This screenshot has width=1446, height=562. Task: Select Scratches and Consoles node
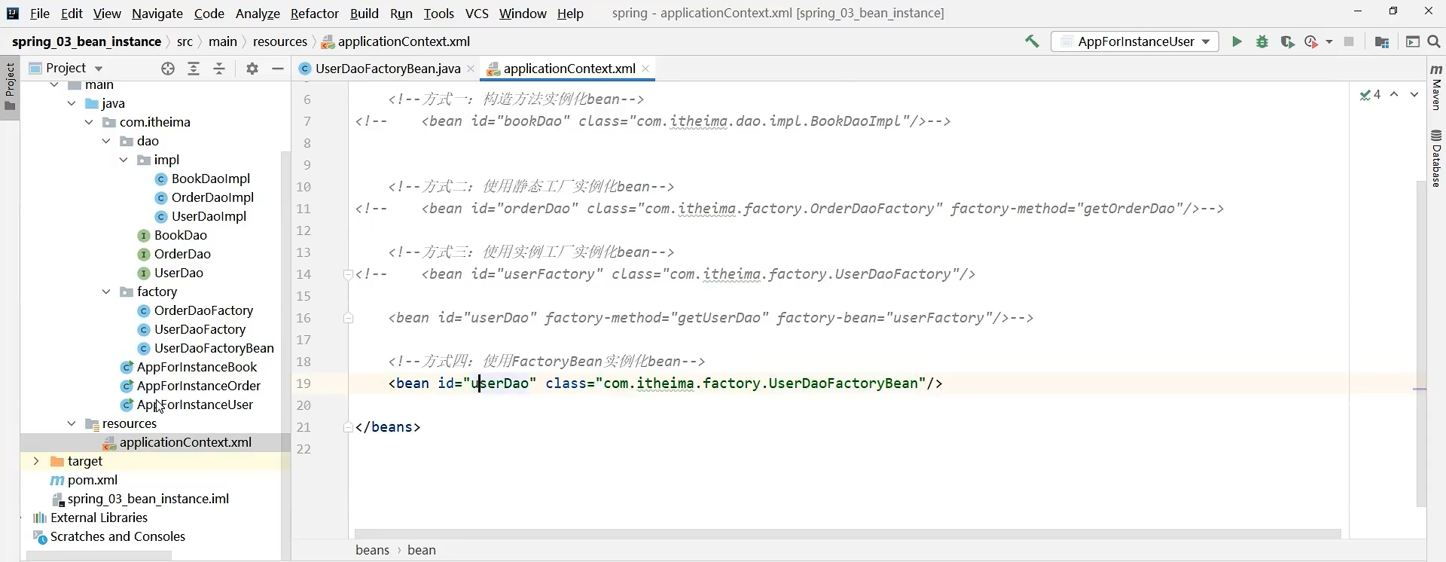(117, 536)
